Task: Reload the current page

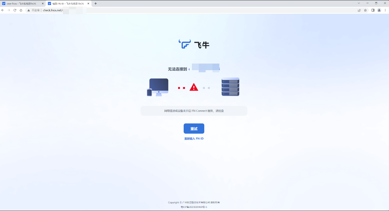Action: click(x=15, y=10)
